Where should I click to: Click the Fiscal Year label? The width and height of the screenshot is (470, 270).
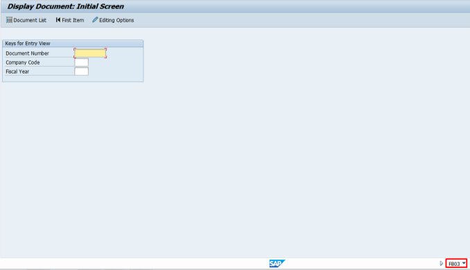(x=17, y=71)
